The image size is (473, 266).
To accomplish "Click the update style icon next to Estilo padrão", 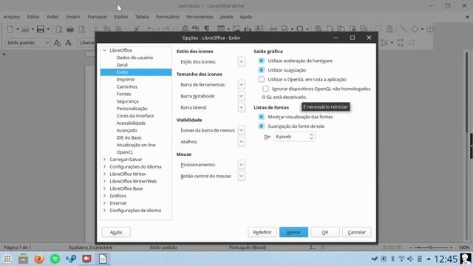I will 57,43.
